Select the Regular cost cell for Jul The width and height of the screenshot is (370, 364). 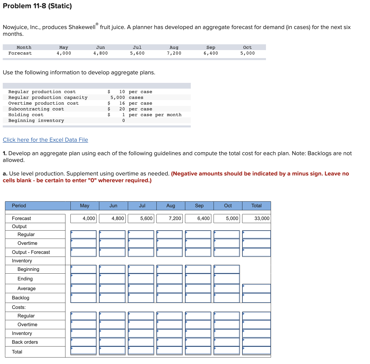(141, 316)
